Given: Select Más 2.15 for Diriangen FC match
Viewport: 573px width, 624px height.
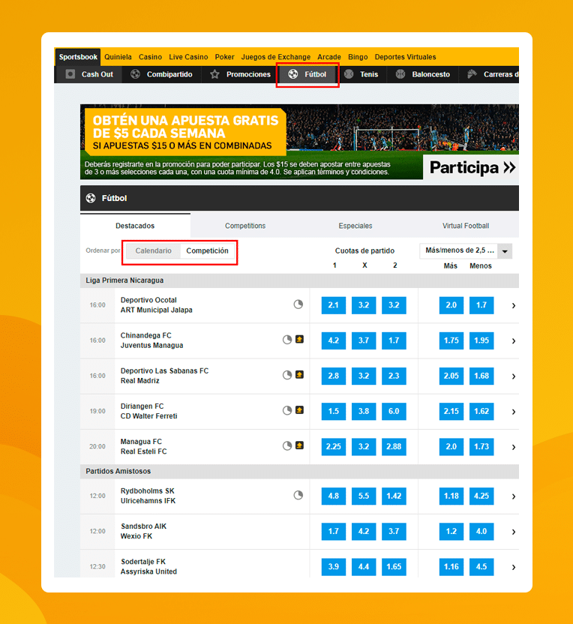Looking at the screenshot, I should tap(451, 412).
